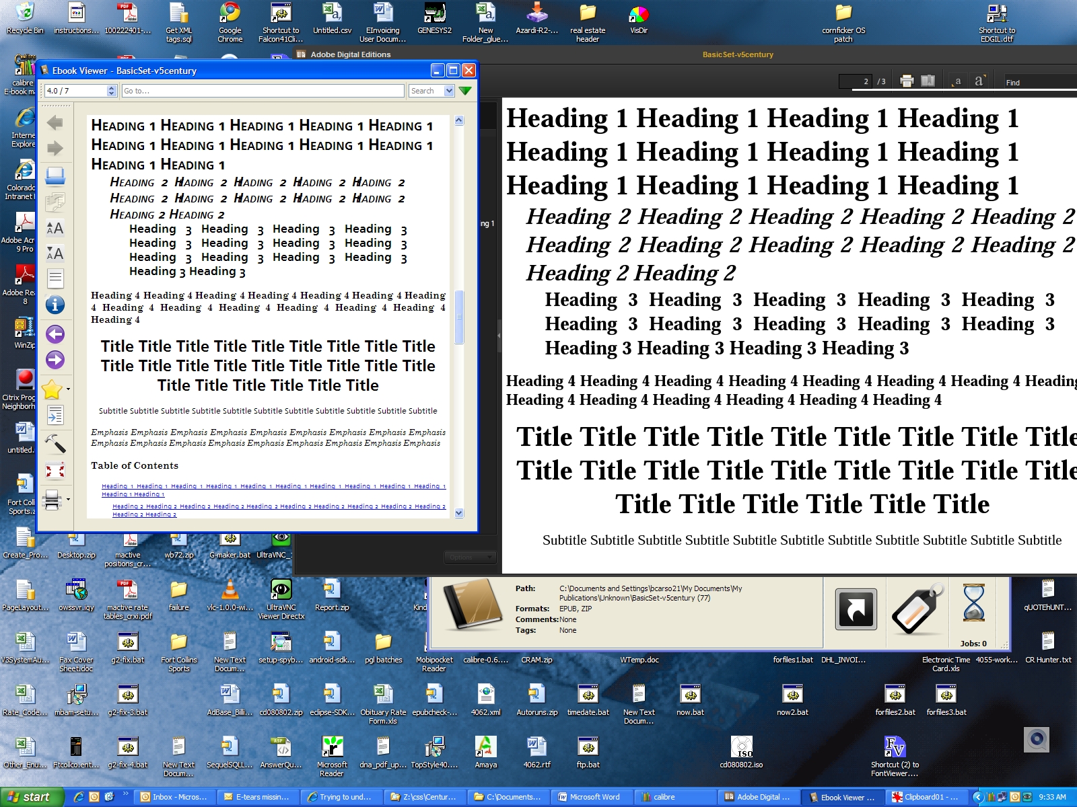Image resolution: width=1077 pixels, height=807 pixels.
Task: Open preferences hammer icon in Ebook Viewer
Action: [55, 444]
